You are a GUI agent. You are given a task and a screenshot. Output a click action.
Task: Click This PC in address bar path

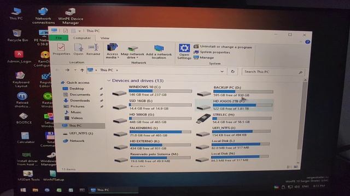[107, 70]
